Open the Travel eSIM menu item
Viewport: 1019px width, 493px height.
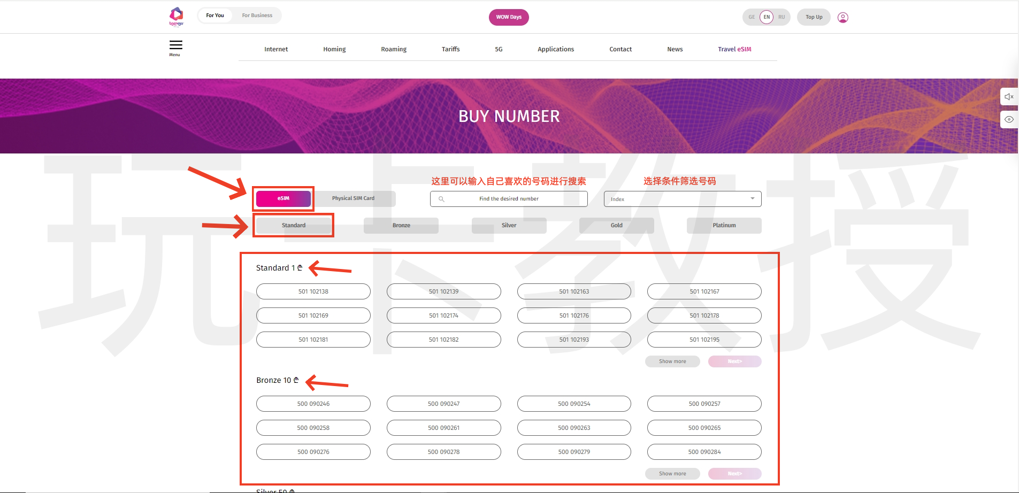pyautogui.click(x=734, y=49)
